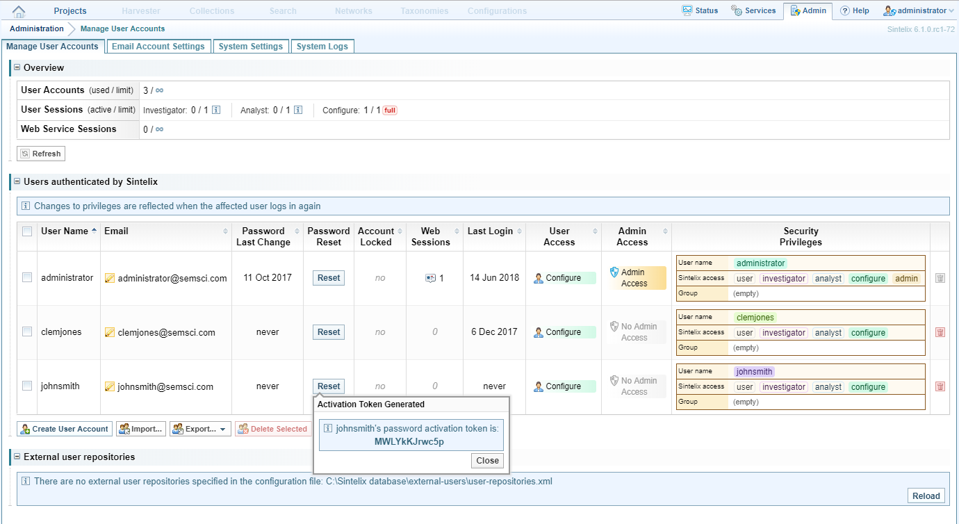Click johnsmith's No Admin Access shield icon
Screen dimensions: 959x524
pyautogui.click(x=614, y=381)
